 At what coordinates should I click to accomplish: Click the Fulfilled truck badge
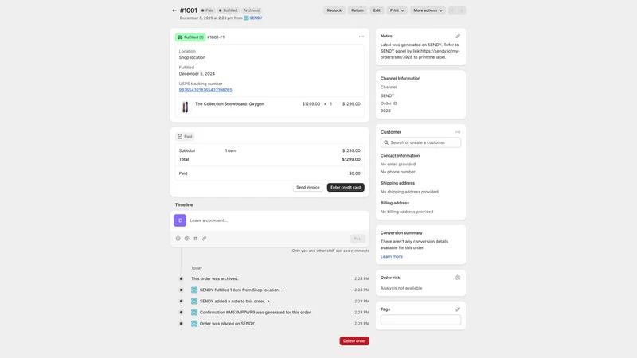(190, 37)
